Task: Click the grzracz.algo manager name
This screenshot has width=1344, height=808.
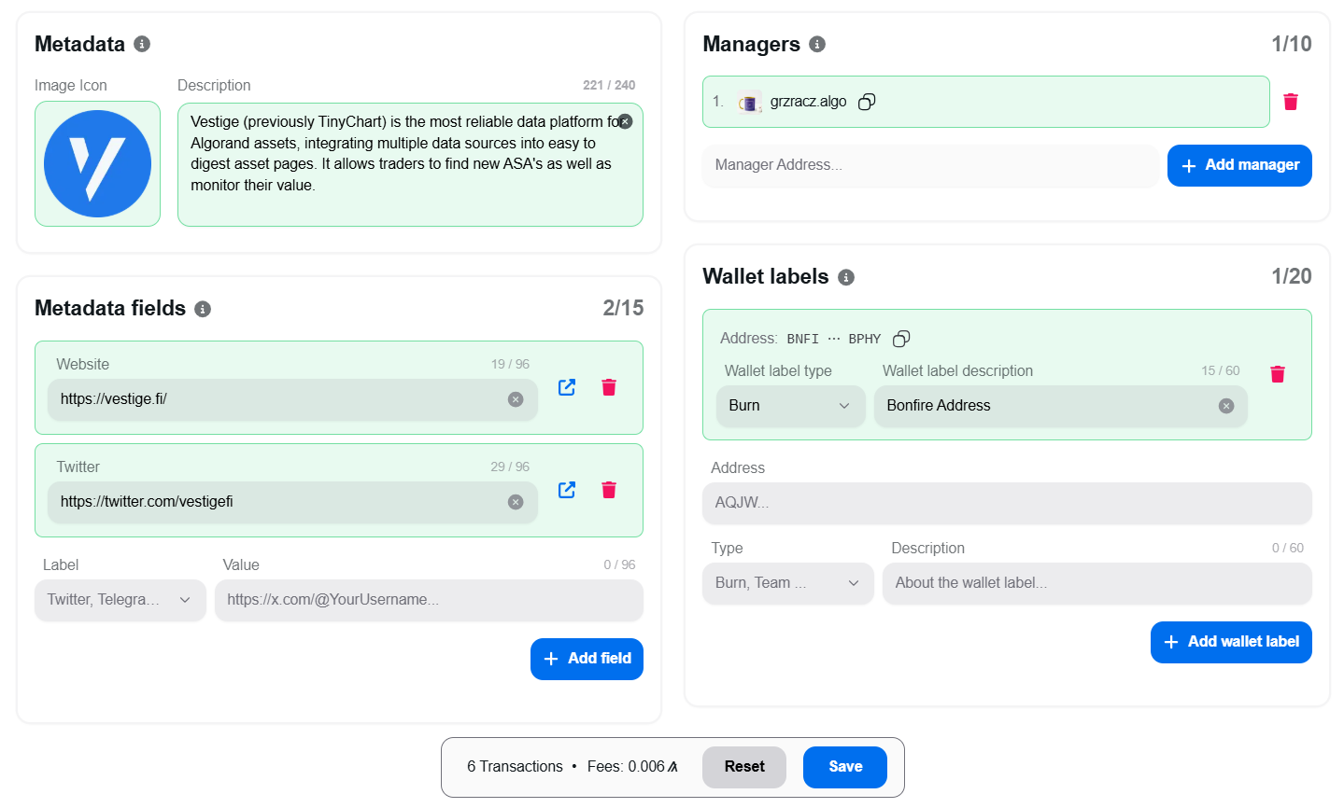Action: tap(808, 102)
